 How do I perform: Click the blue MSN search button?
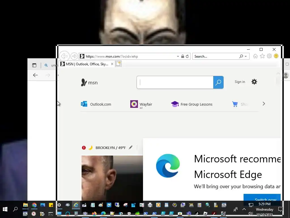(218, 82)
